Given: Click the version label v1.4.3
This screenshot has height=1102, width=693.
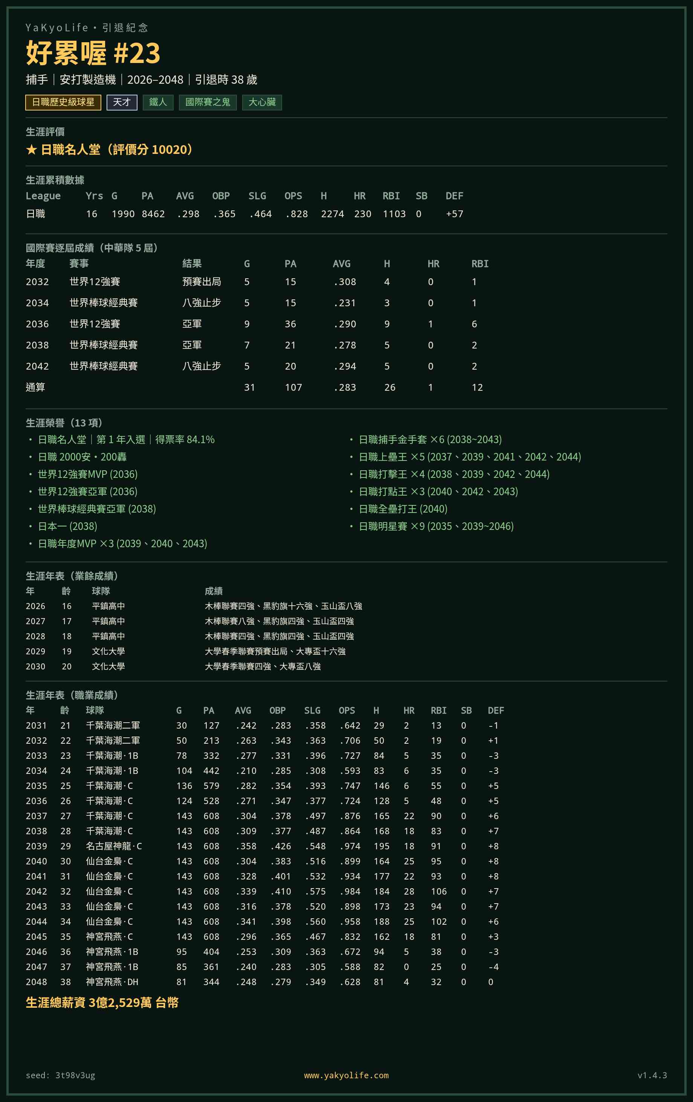Looking at the screenshot, I should pyautogui.click(x=652, y=1075).
